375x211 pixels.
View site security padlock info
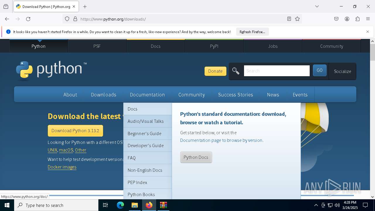pos(75,19)
